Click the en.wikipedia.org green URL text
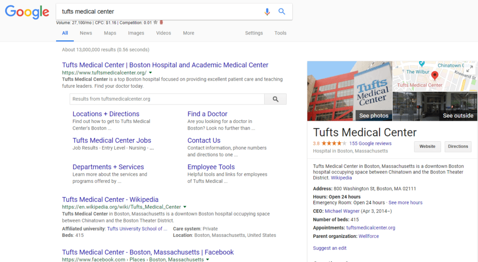Screen dimensions: 478x262 (122, 207)
